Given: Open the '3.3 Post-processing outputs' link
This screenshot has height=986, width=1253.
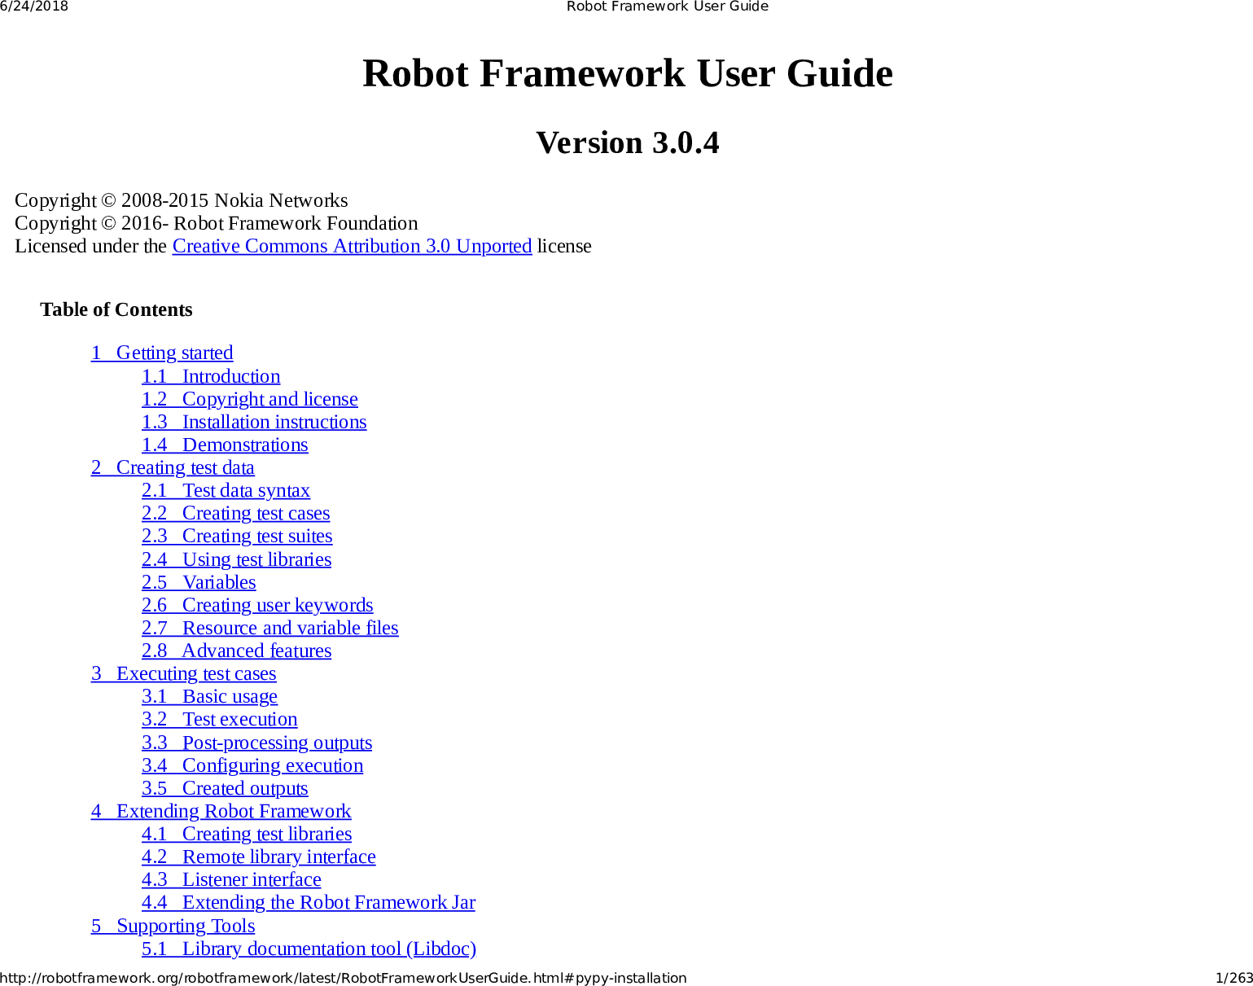Looking at the screenshot, I should click(256, 743).
